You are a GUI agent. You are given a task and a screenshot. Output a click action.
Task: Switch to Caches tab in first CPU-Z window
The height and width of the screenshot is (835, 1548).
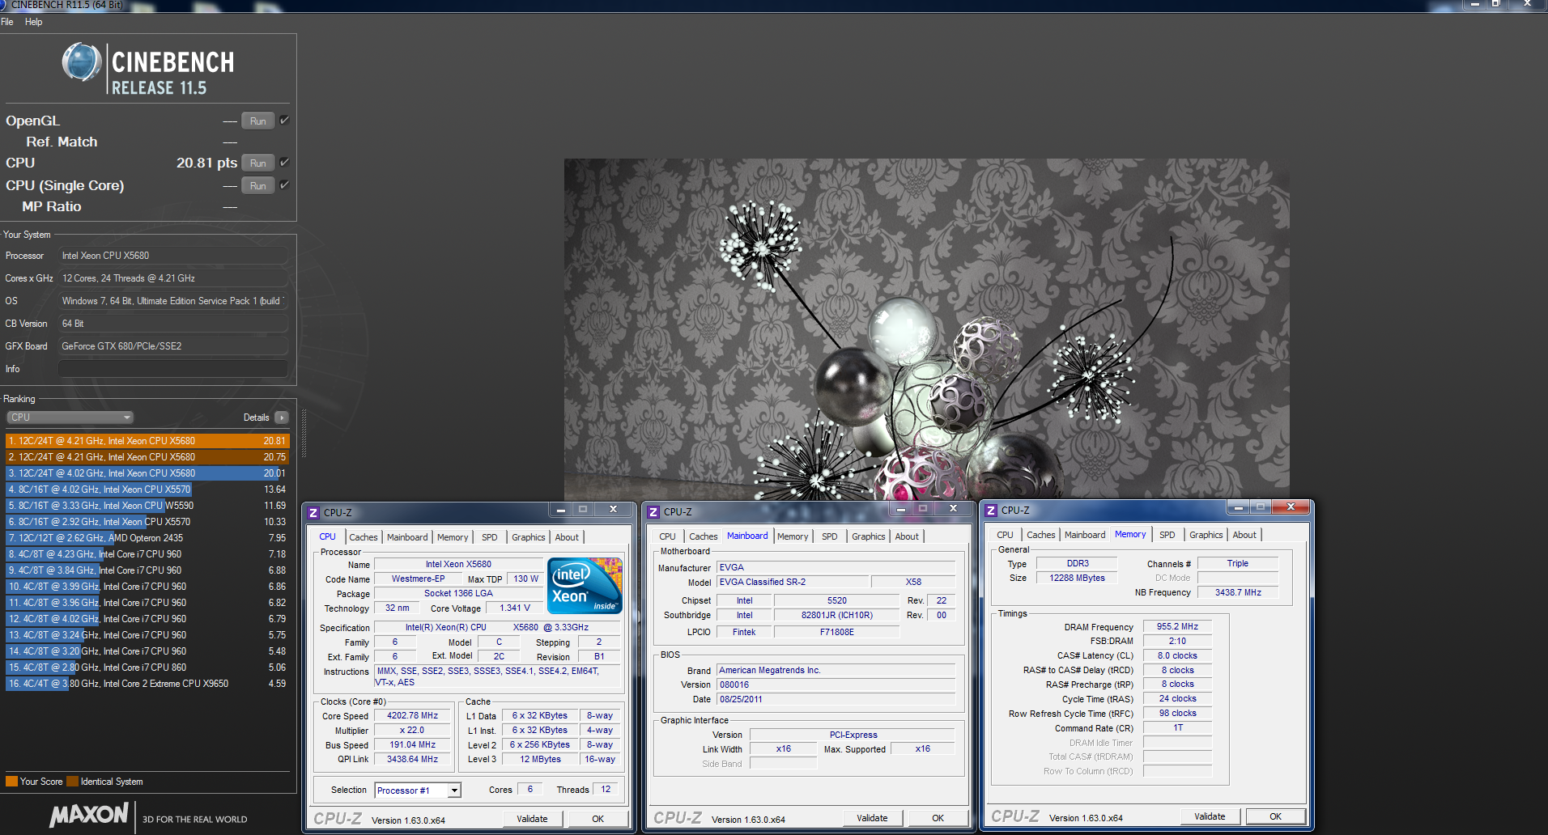[363, 537]
